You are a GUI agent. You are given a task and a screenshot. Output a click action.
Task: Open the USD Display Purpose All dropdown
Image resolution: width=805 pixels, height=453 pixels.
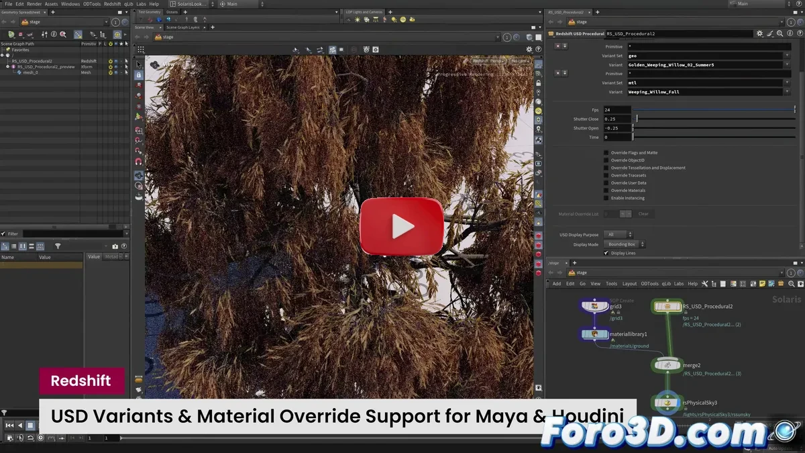617,234
